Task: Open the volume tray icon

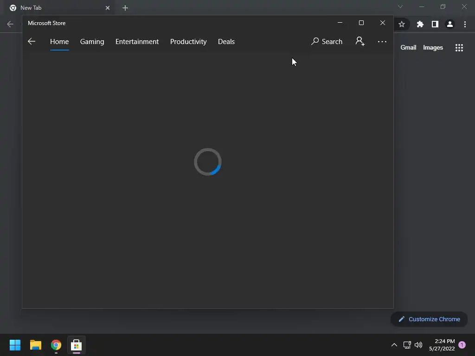Action: pyautogui.click(x=418, y=345)
